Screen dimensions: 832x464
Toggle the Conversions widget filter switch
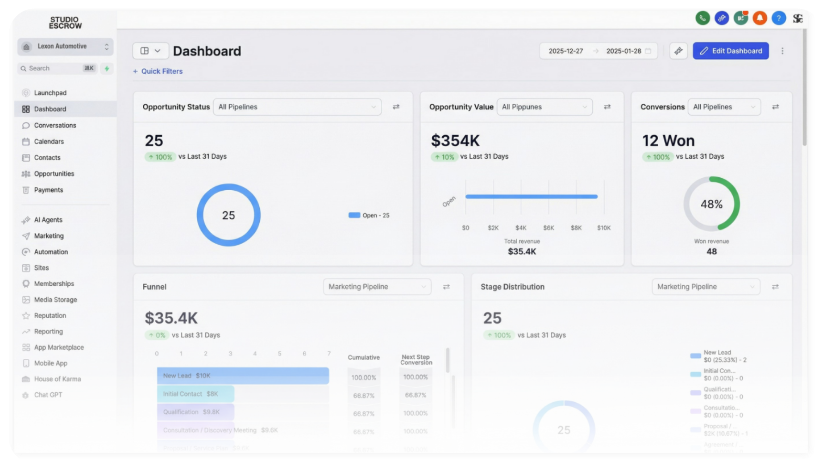pos(776,107)
